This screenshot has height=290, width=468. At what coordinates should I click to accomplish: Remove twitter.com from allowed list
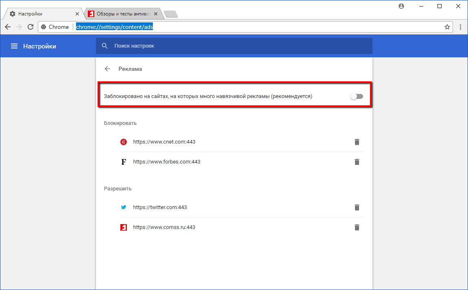click(x=357, y=207)
